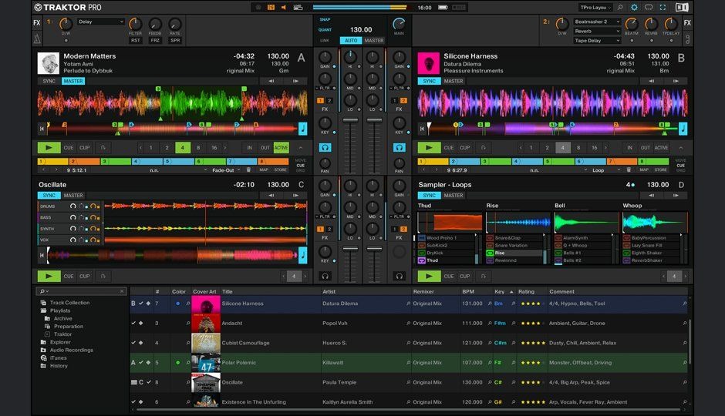Click the Native Instruments logo at top right

pyautogui.click(x=682, y=8)
